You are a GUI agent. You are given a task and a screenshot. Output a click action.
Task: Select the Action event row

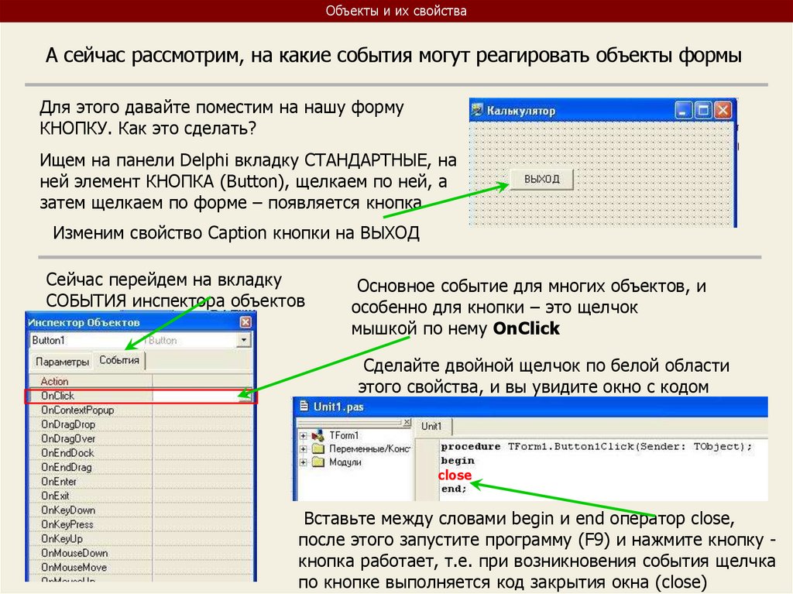point(141,382)
